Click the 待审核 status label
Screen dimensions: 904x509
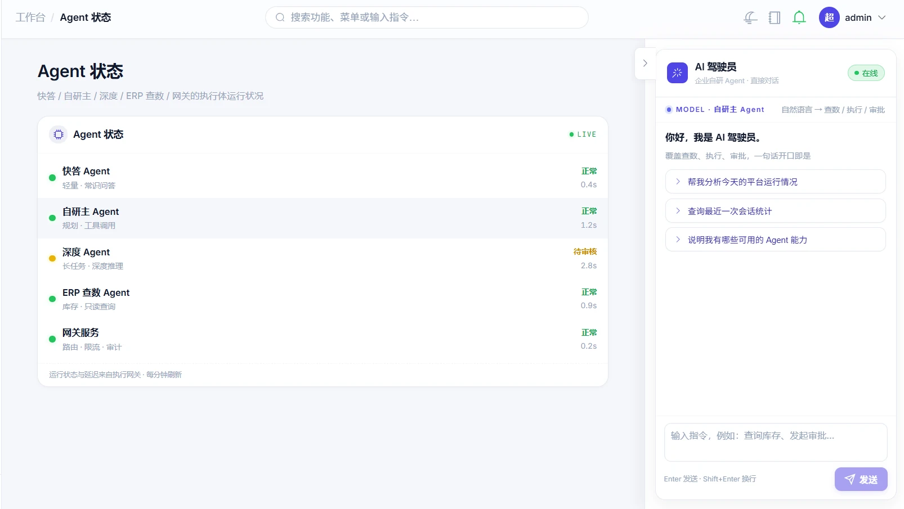tap(585, 252)
